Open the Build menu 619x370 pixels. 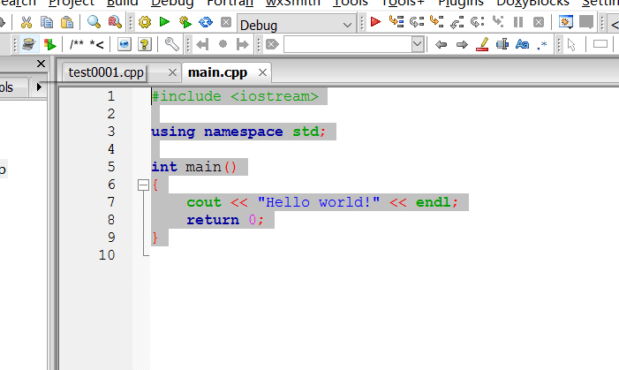[123, 4]
